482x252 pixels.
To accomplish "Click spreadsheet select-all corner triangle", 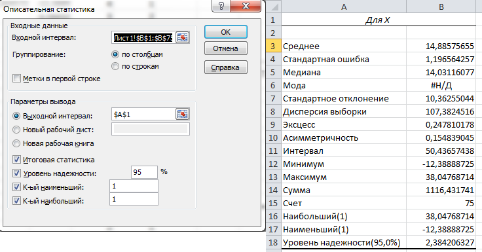I will (274, 7).
